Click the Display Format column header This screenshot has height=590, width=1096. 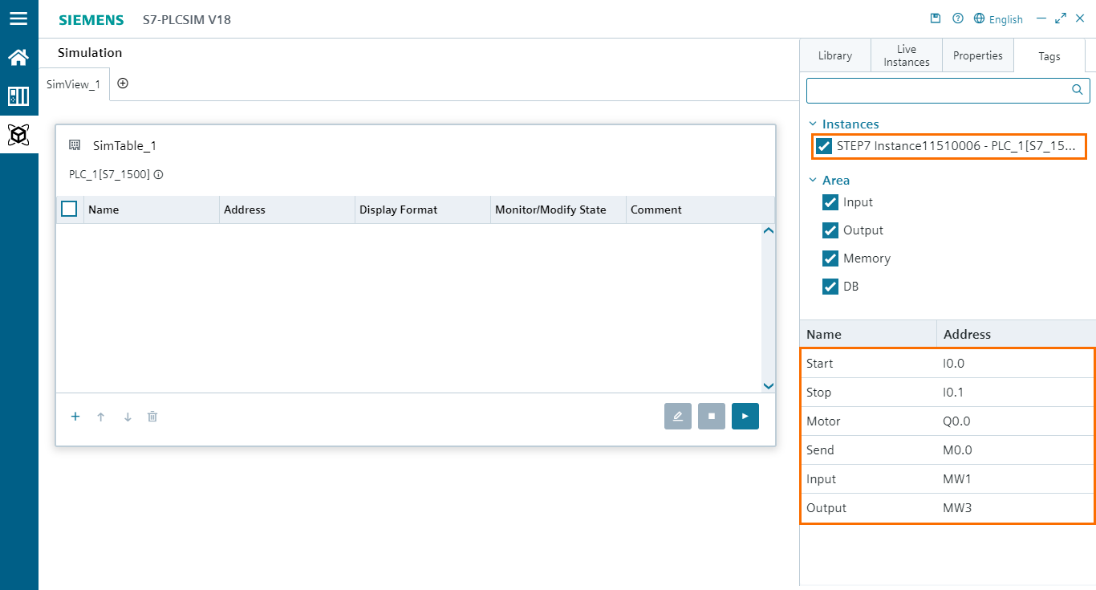click(x=423, y=210)
